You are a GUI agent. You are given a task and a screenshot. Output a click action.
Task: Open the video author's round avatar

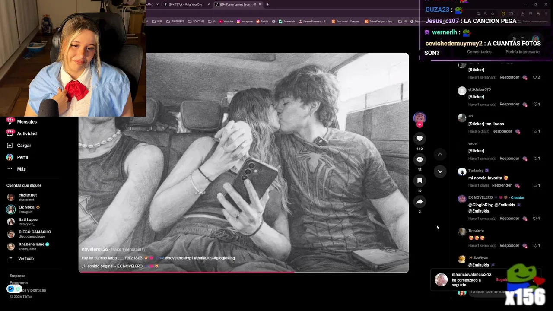420,117
